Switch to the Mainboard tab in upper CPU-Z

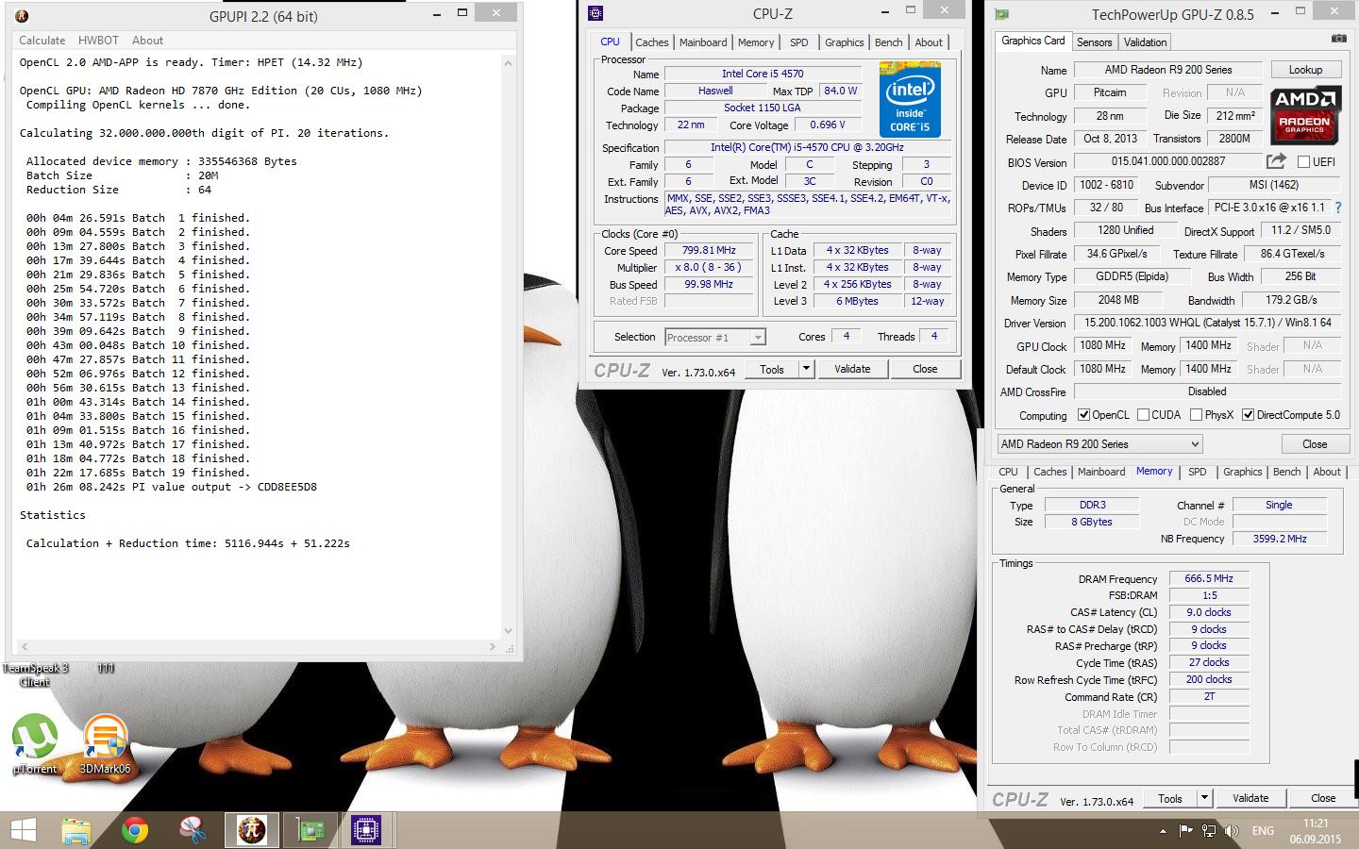(703, 42)
